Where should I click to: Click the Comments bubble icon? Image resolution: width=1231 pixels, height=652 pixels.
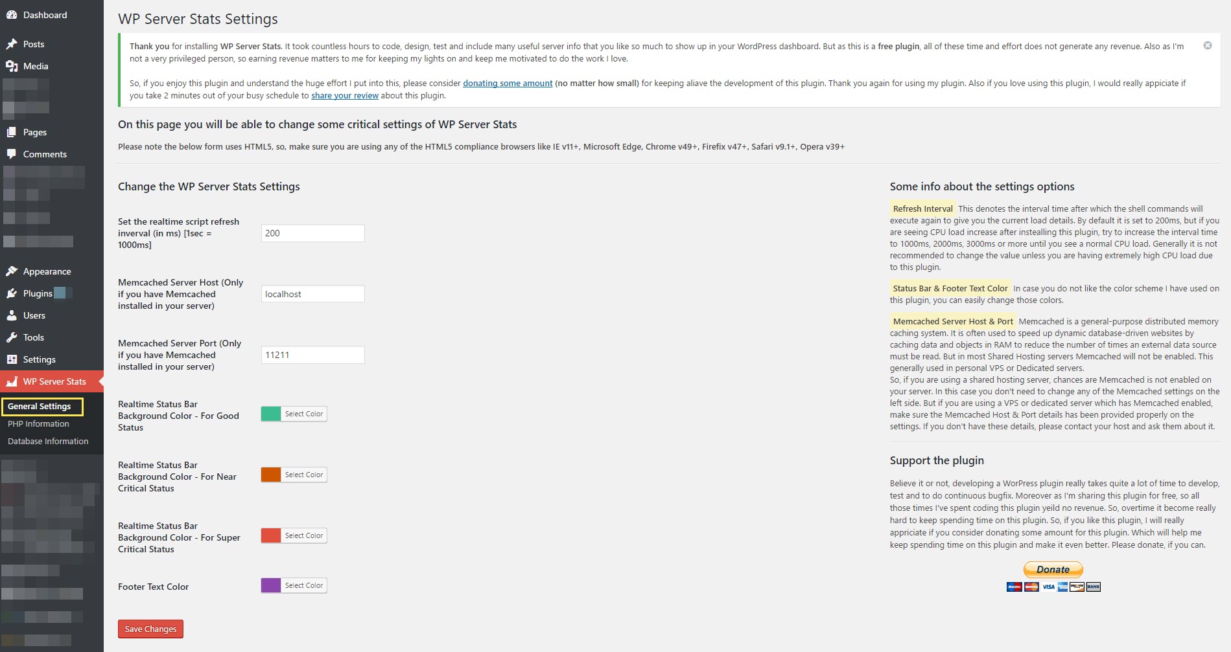[12, 154]
